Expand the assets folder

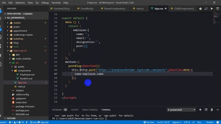21,66
